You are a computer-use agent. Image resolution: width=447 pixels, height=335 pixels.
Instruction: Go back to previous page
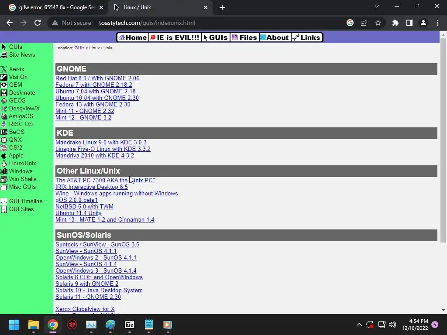pyautogui.click(x=10, y=23)
